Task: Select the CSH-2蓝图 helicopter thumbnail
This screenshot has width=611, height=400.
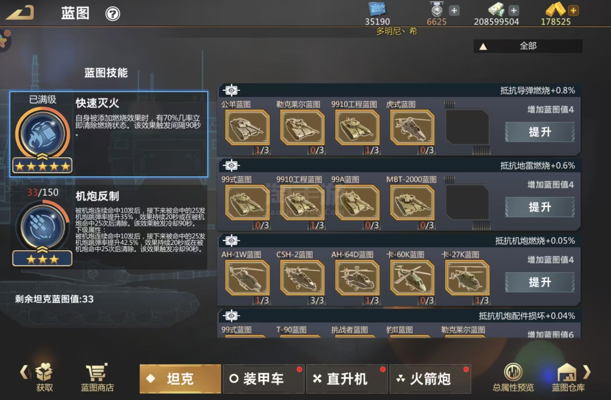Action: 302,277
